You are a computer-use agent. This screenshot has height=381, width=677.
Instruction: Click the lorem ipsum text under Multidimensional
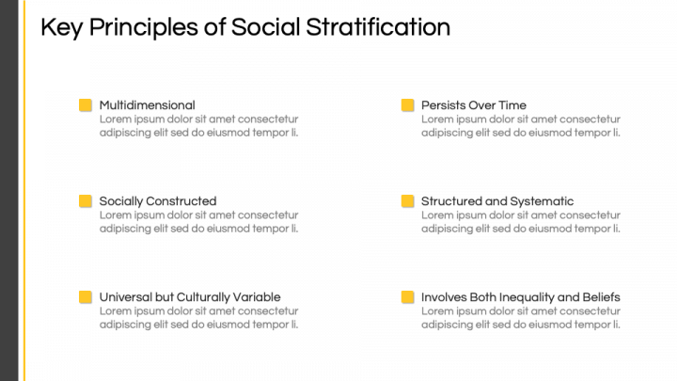point(198,126)
